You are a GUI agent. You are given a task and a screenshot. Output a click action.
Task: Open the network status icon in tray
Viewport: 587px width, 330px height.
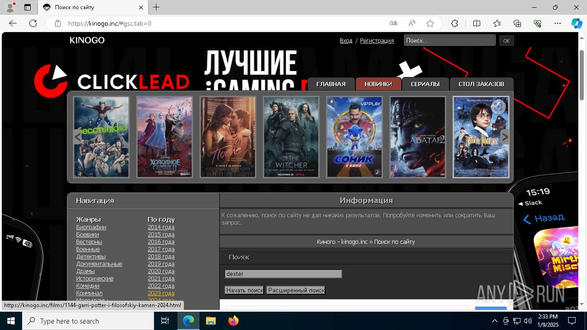tap(517, 321)
